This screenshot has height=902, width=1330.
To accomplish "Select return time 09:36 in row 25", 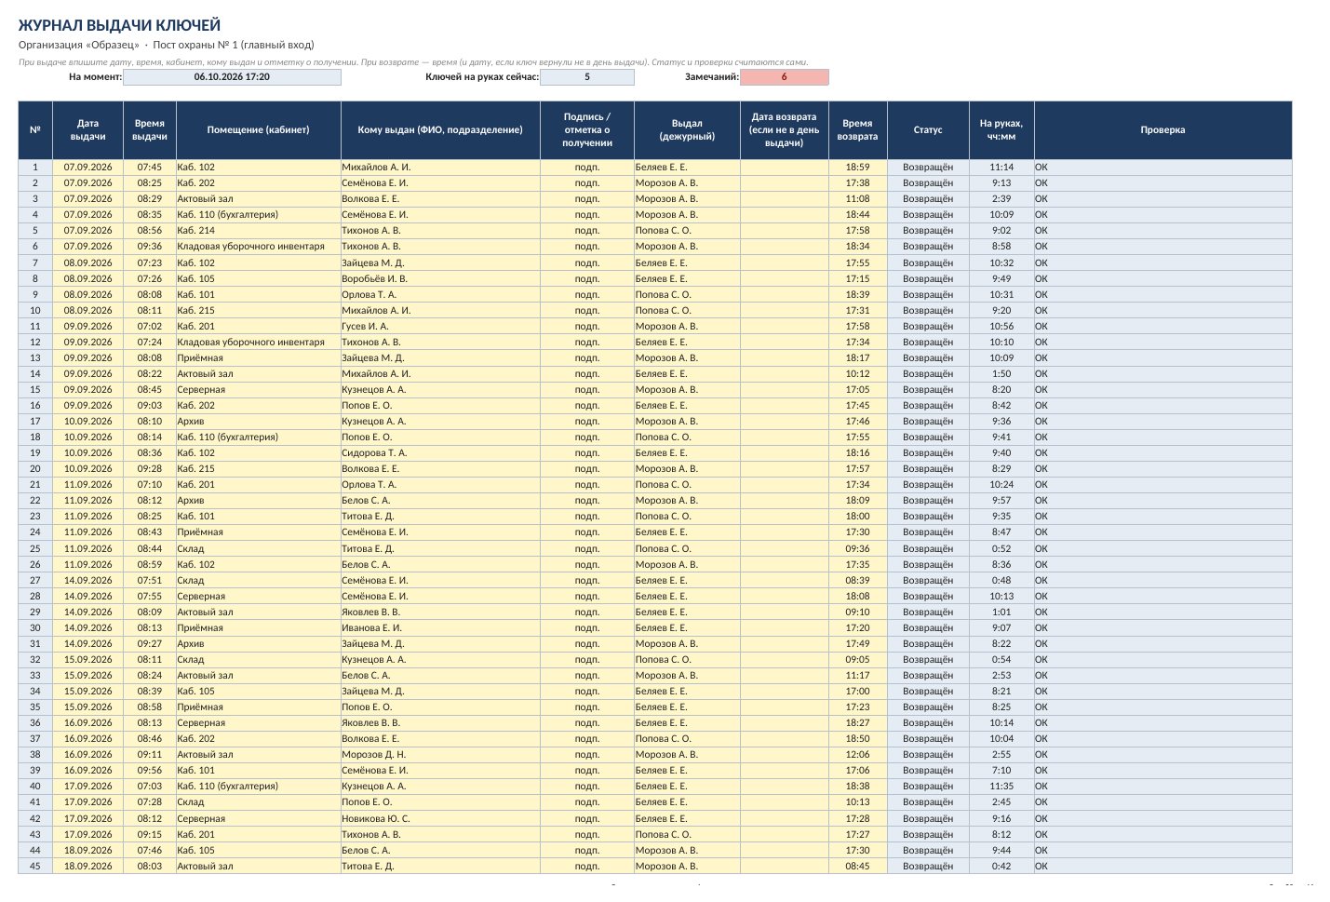I will pos(857,549).
